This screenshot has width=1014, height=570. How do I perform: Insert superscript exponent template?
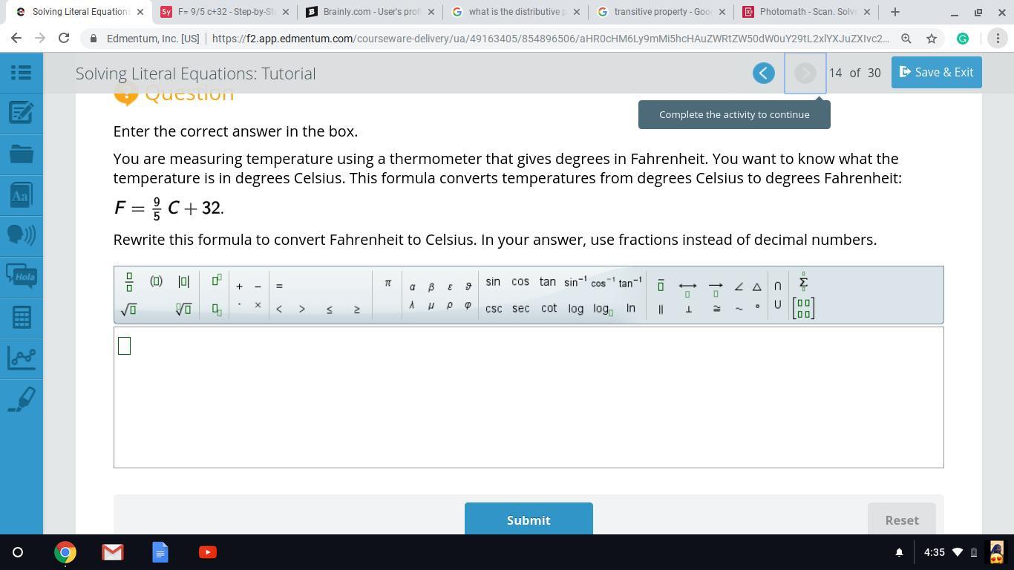coord(217,281)
